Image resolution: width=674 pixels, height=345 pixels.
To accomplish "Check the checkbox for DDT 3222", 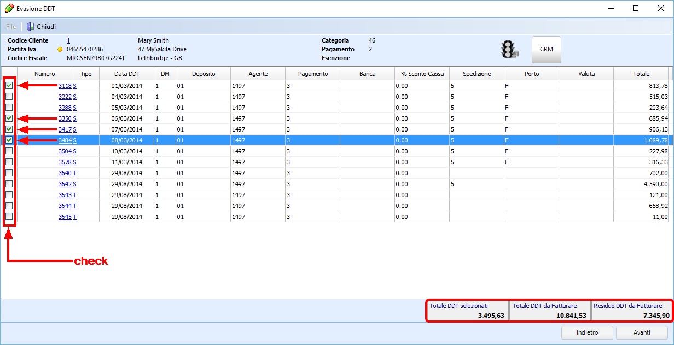I will [x=9, y=97].
